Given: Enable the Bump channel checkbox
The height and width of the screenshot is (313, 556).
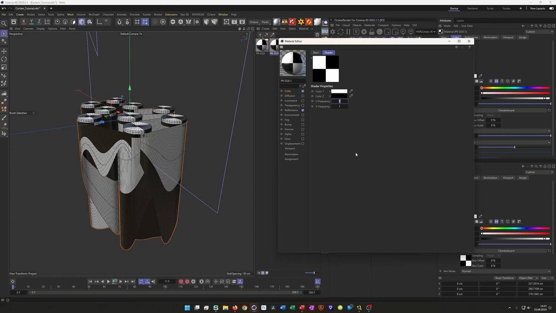Looking at the screenshot, I should (x=303, y=125).
